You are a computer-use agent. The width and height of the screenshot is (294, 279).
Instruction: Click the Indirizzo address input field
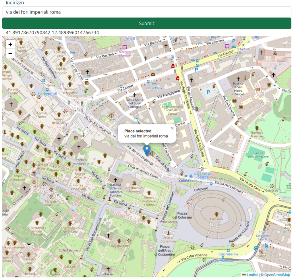click(x=147, y=12)
